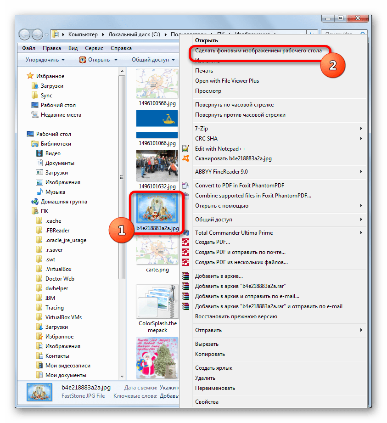
Task: Expand the 7-Zip submenu arrow
Action: (361, 129)
